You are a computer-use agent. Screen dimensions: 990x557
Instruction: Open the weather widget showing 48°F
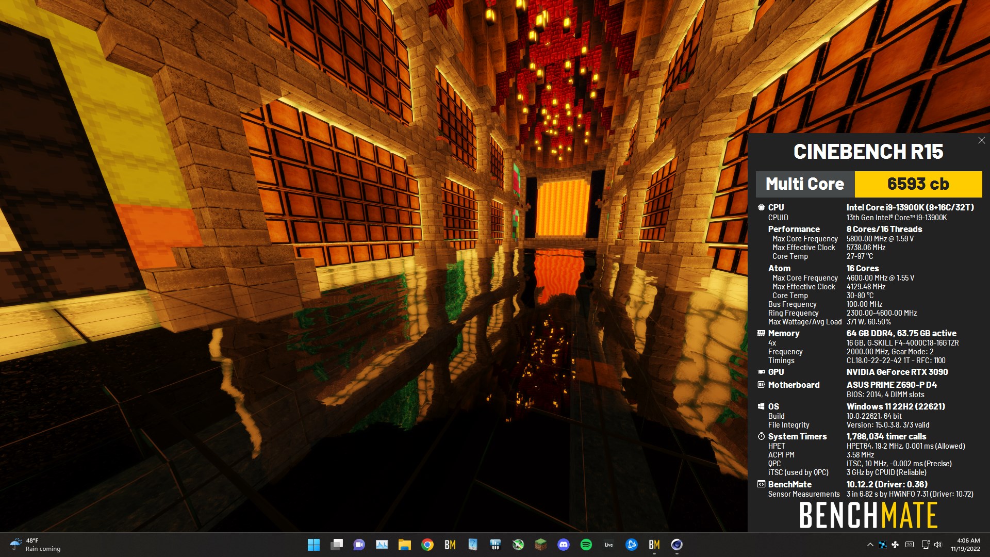point(35,545)
